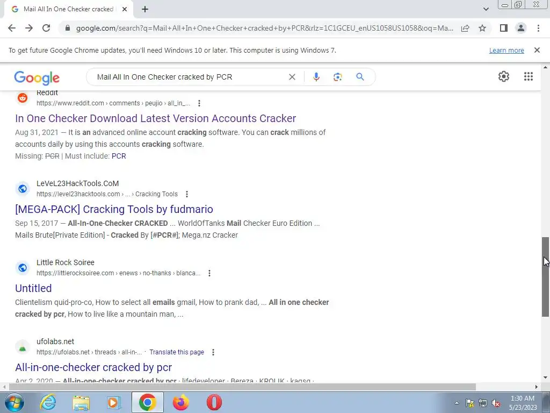Screen dimensions: 550x413
Task: Open the Learn more link about updates
Action: coord(506,50)
